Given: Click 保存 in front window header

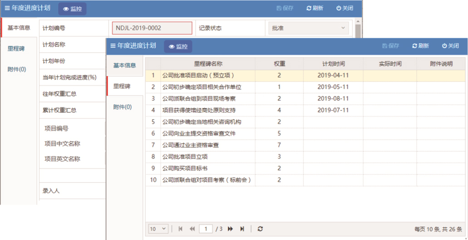Looking at the screenshot, I should click(x=390, y=46).
